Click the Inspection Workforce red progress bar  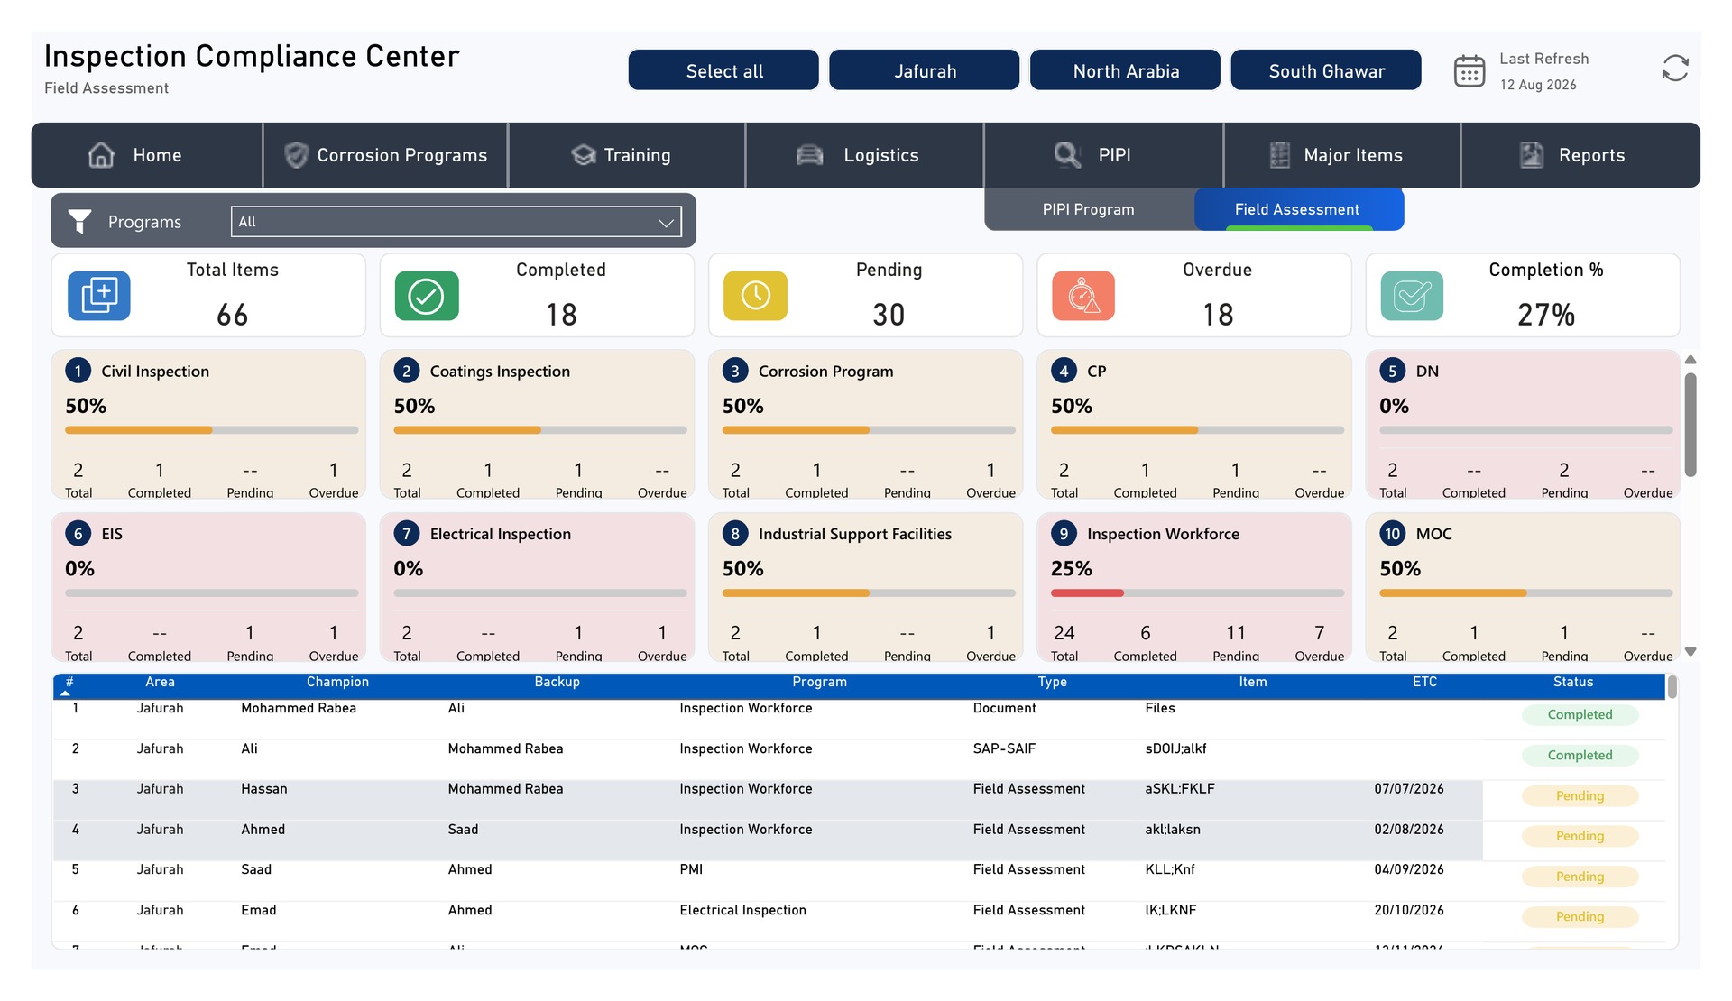tap(1087, 593)
